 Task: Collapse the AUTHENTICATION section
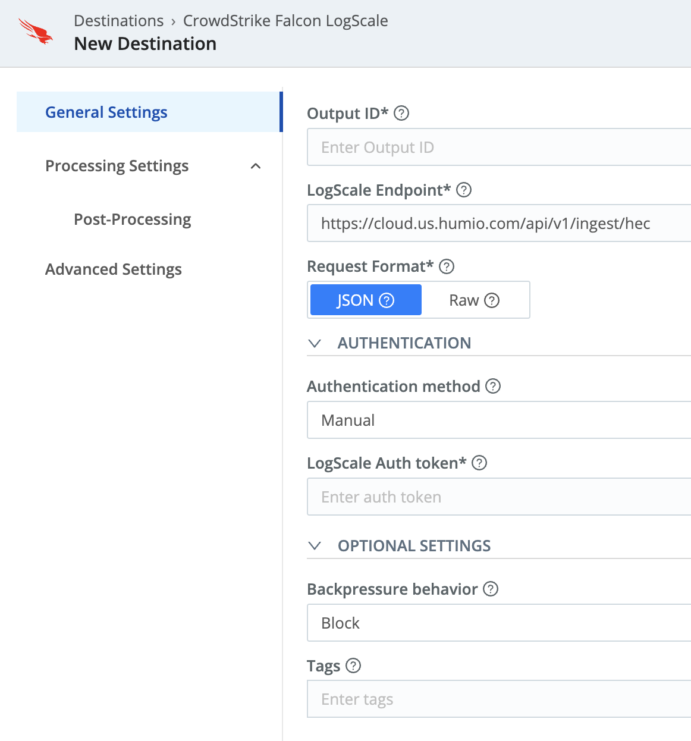[315, 343]
